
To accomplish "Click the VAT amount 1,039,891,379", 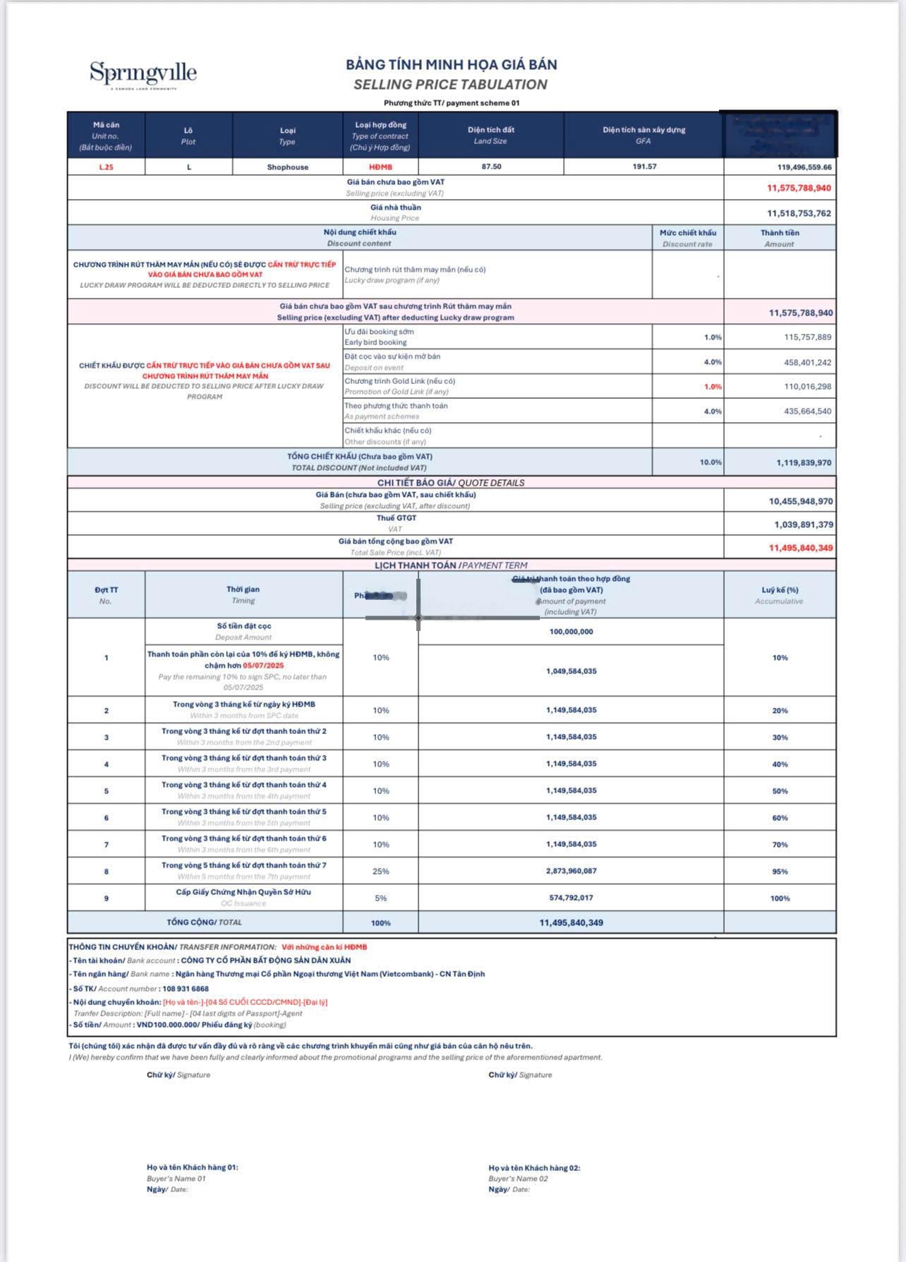I will click(x=804, y=524).
